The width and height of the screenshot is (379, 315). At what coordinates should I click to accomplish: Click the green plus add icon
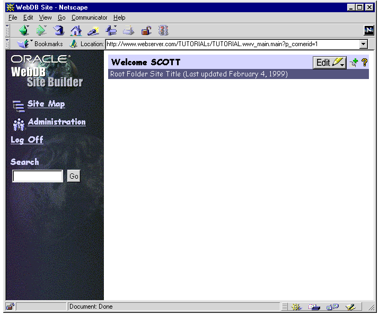tap(354, 63)
